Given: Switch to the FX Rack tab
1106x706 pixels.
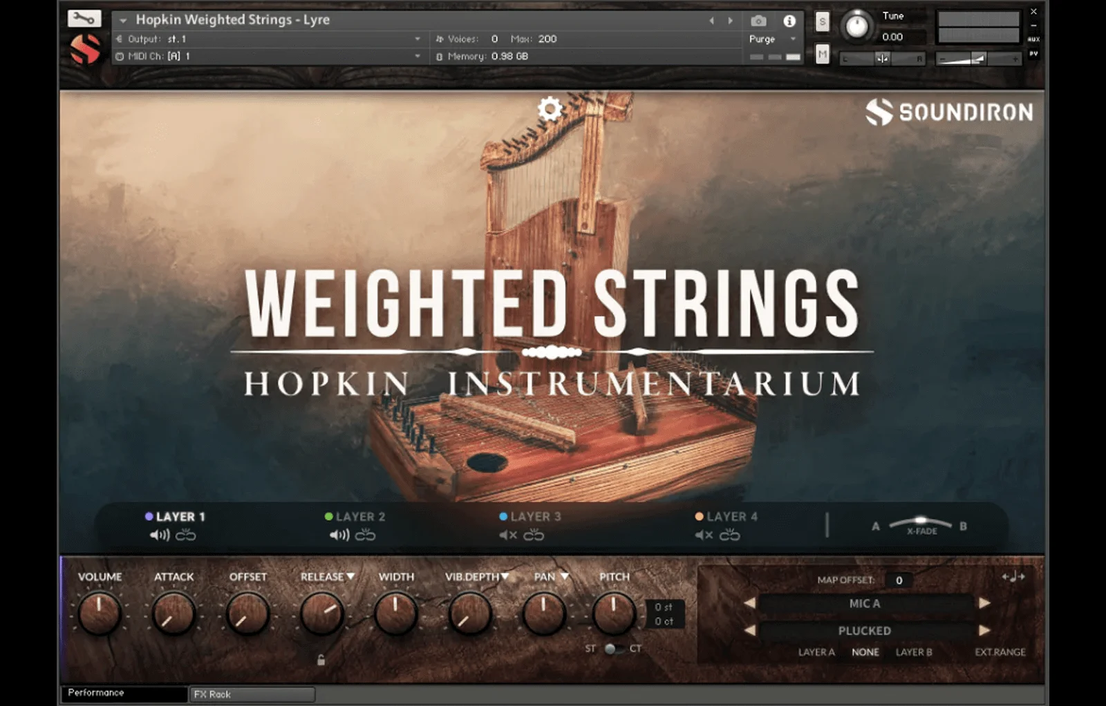Looking at the screenshot, I should [252, 694].
